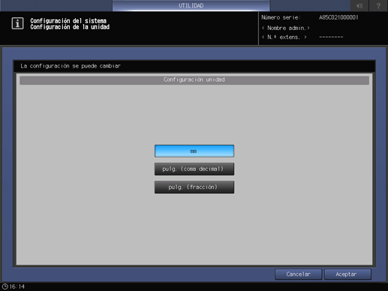Click 'Configuración de la unidad' text
The image size is (388, 291).
click(70, 27)
